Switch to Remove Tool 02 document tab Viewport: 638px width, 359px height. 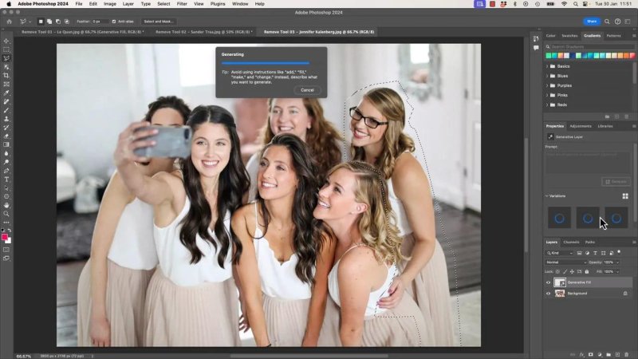point(203,32)
